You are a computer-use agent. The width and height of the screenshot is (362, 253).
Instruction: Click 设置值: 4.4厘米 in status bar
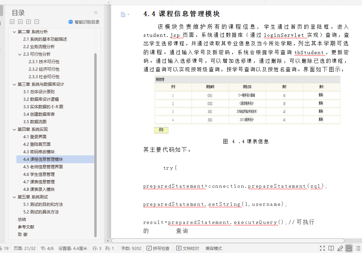click(73, 248)
